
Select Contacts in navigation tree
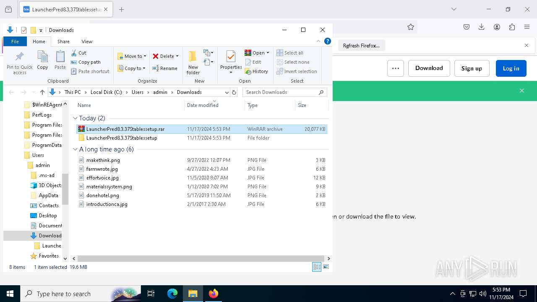(48, 206)
